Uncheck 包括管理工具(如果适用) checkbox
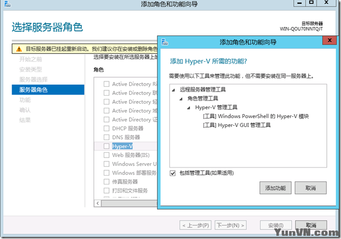The height and width of the screenshot is (239, 341). coord(173,173)
